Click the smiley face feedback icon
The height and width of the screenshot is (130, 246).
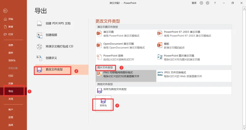tap(201, 3)
